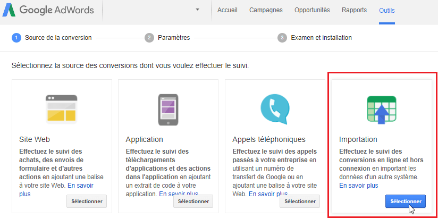Click the Importation spreadsheet upload icon
The height and width of the screenshot is (218, 438).
coord(382,110)
